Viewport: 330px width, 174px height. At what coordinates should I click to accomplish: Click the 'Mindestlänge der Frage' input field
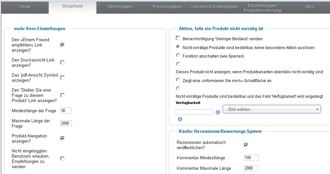pyautogui.click(x=66, y=111)
